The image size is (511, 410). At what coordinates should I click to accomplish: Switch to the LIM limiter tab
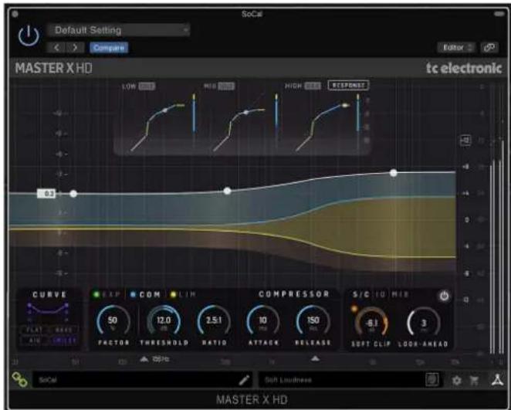pos(184,295)
